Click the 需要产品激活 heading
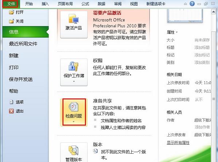Screen dimensions: 218x162 (x=107, y=13)
